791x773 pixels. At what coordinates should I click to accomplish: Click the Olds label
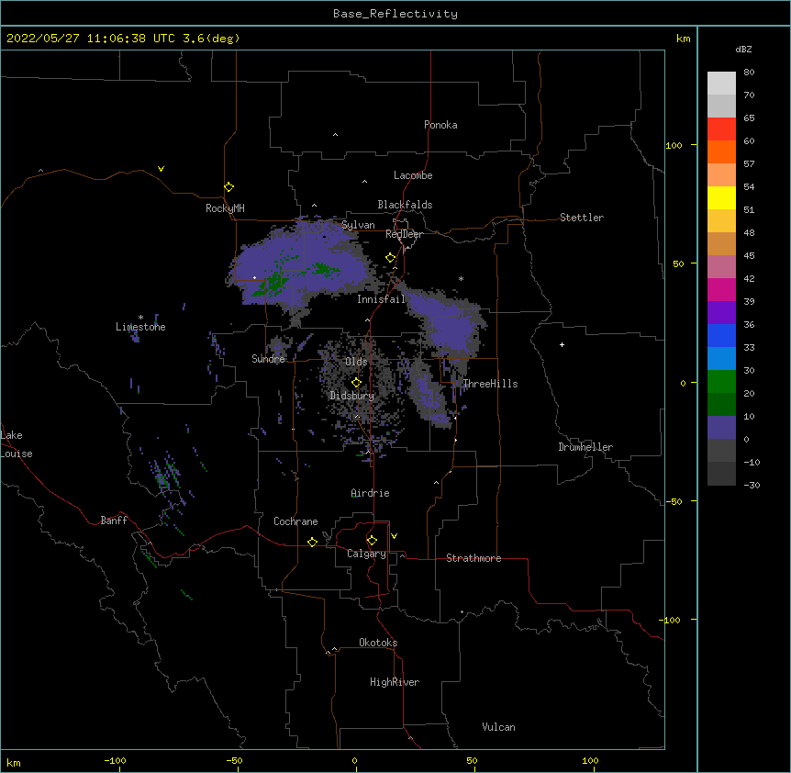pos(356,362)
